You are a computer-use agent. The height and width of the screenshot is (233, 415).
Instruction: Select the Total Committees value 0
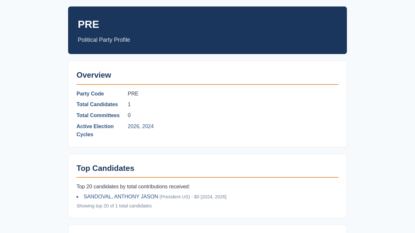[129, 116]
